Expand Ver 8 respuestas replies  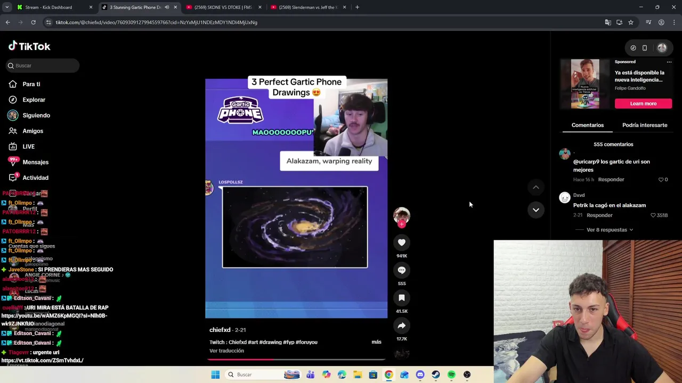coord(610,230)
